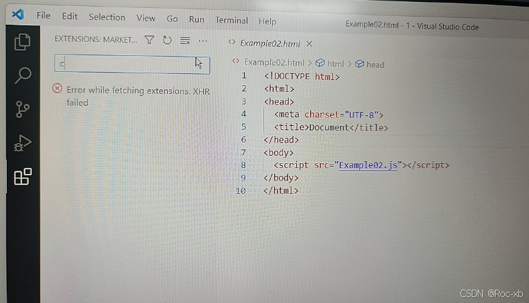Open the Run and Debug view
The image size is (529, 303).
[x=23, y=143]
